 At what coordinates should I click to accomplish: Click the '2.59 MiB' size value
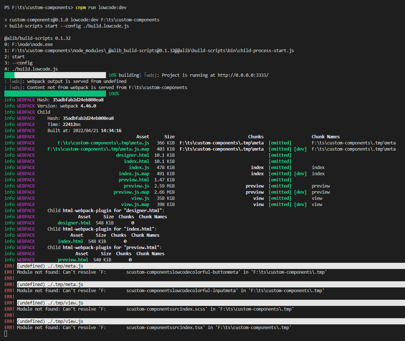164,186
